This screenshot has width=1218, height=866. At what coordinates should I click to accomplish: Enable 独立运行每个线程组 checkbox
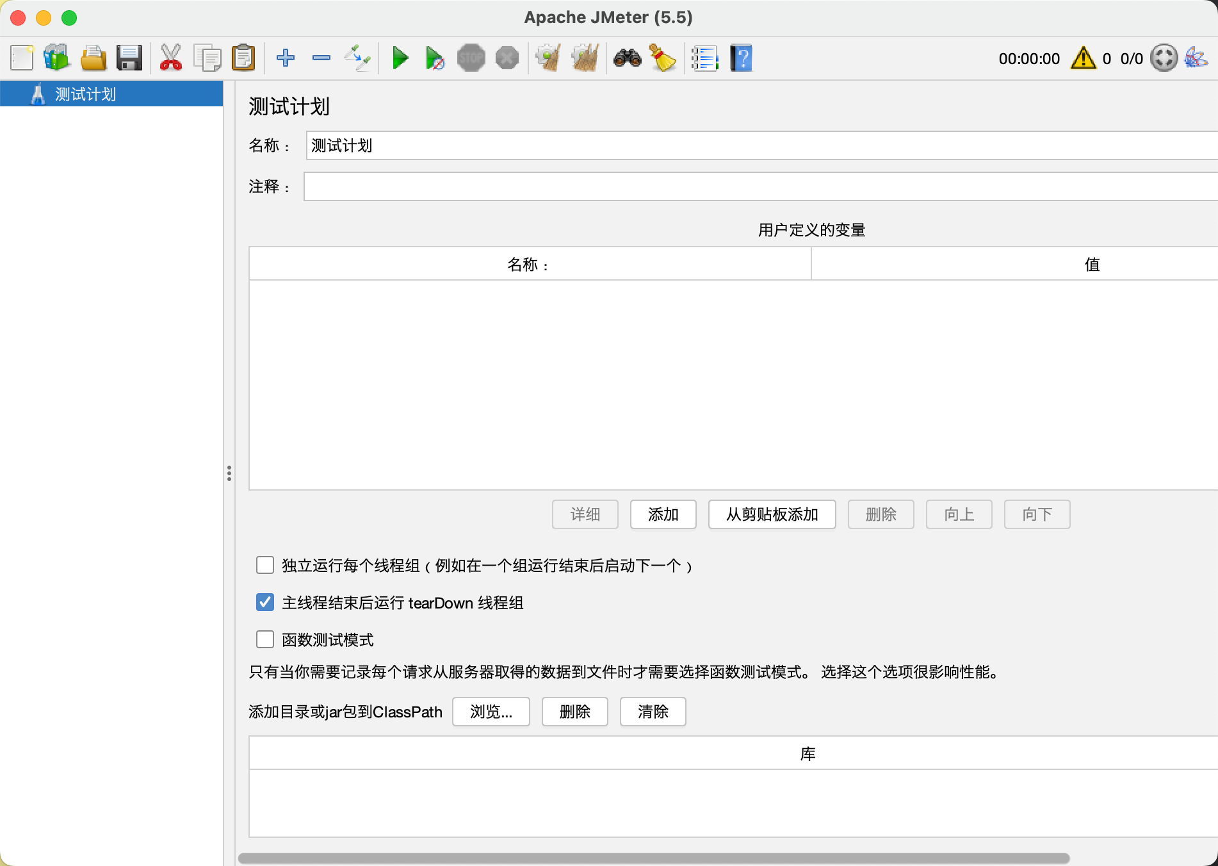pyautogui.click(x=265, y=565)
